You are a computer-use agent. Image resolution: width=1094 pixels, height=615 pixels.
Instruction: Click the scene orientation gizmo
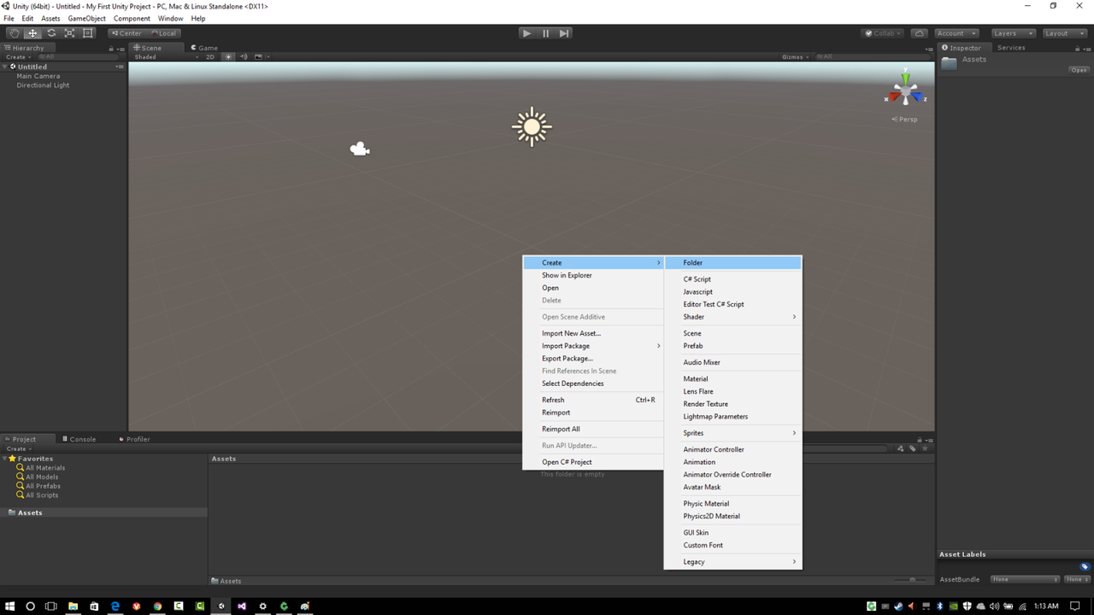click(905, 90)
